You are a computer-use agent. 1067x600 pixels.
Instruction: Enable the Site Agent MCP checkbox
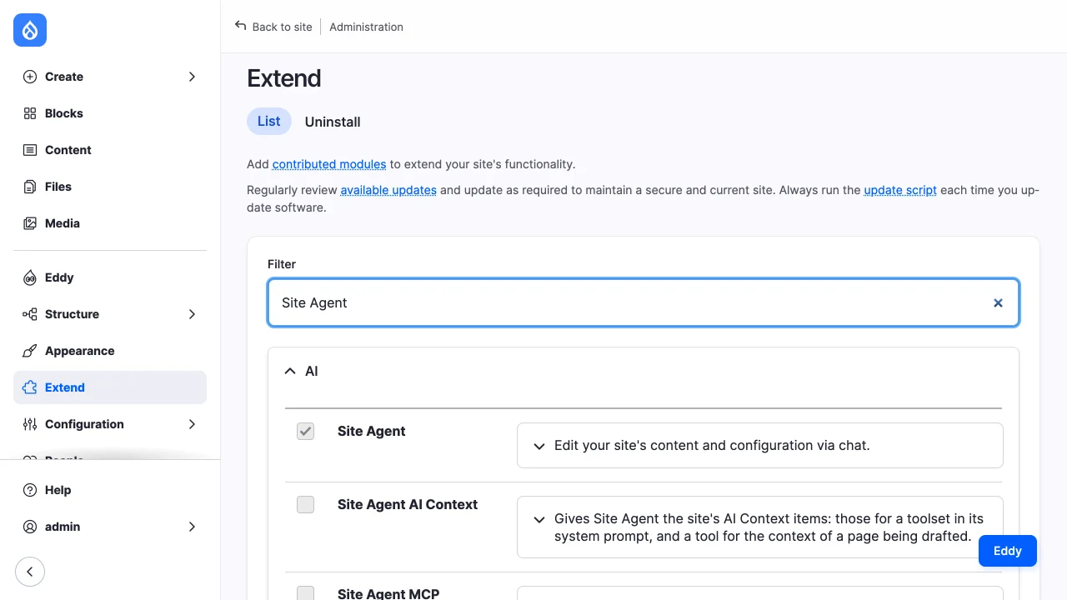click(306, 593)
